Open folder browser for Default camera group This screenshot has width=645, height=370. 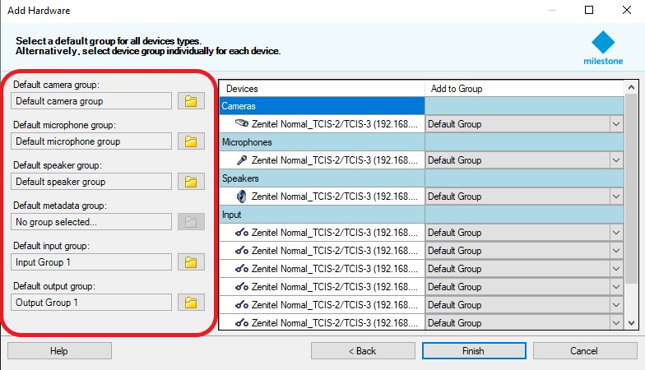(191, 101)
